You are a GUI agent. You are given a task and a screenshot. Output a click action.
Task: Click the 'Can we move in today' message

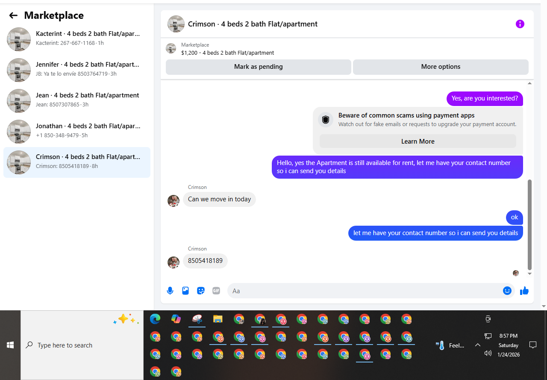[219, 199]
